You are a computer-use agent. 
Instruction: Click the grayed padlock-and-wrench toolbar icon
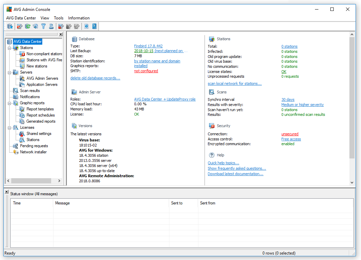(69, 27)
